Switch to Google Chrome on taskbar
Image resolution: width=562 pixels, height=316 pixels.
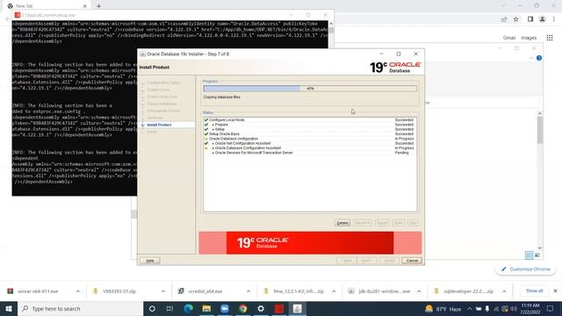243,308
